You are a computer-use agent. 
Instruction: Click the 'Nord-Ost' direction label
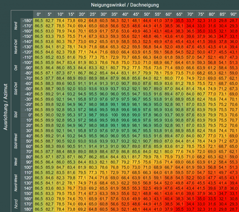(16, 47)
